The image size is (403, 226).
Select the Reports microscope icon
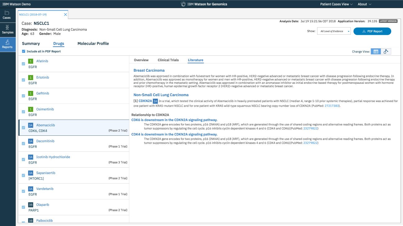pos(7,42)
